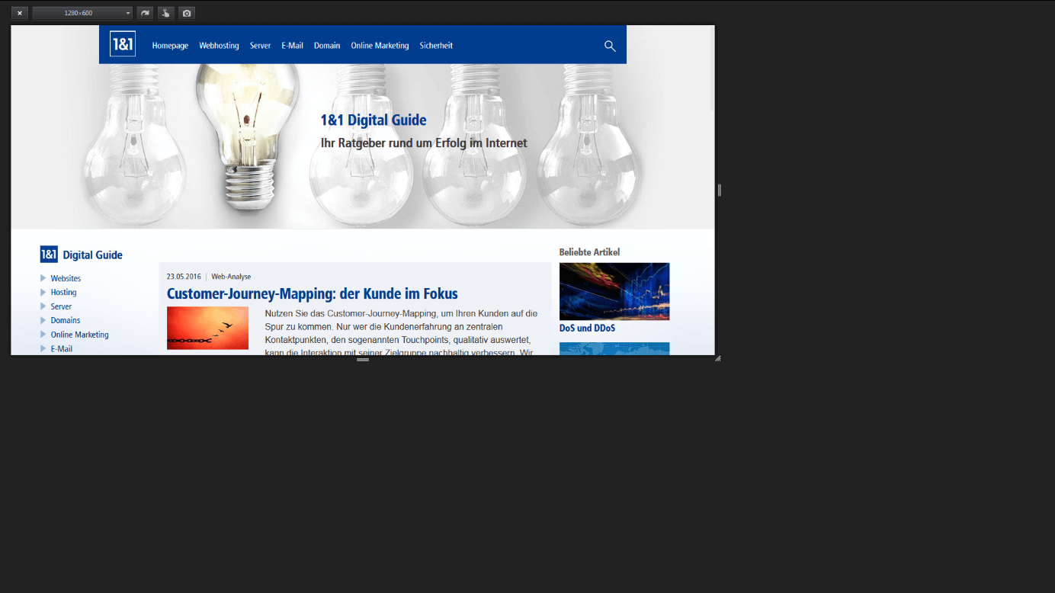Open the 1280×600 viewport size dropdown
The width and height of the screenshot is (1055, 593).
pos(82,13)
